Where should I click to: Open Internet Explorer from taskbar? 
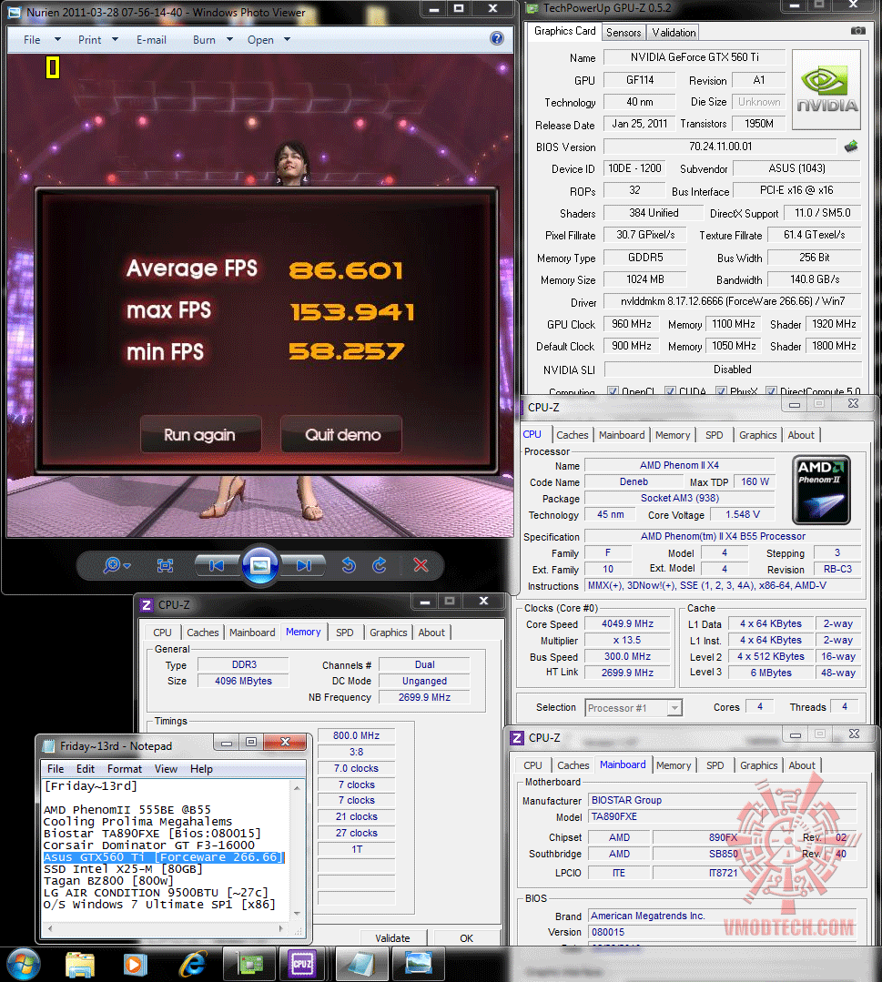[193, 965]
